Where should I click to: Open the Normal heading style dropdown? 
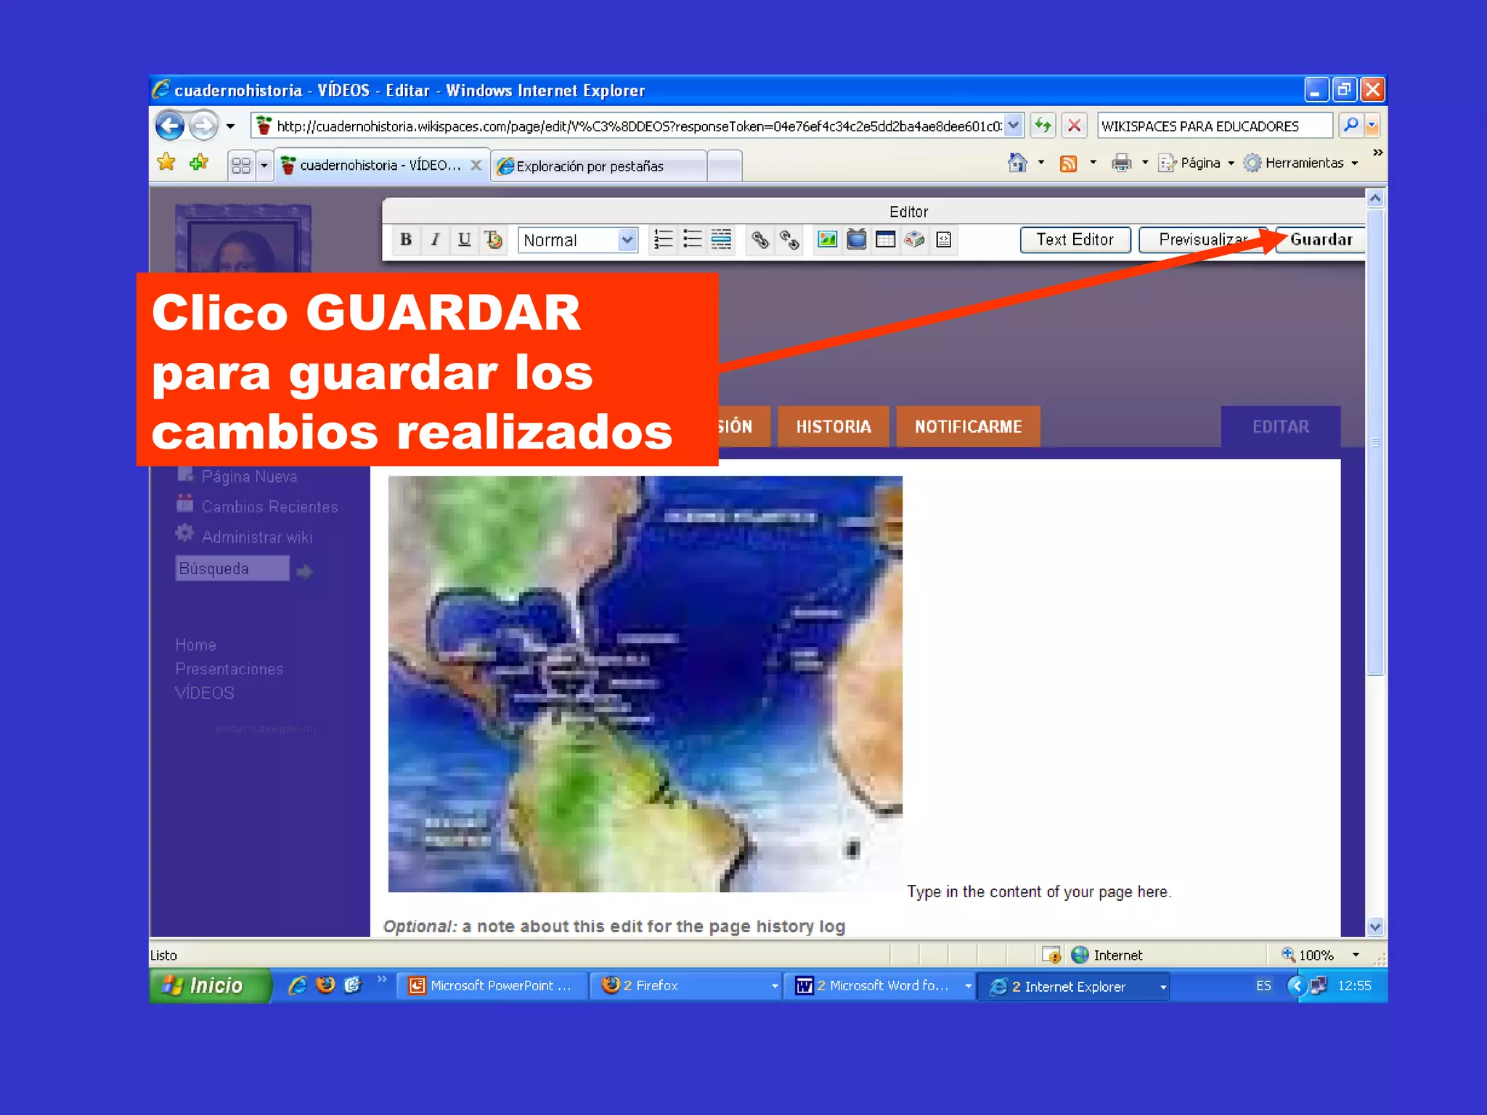pyautogui.click(x=578, y=240)
